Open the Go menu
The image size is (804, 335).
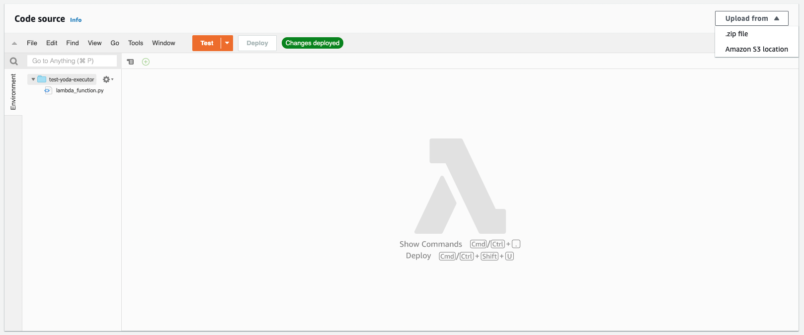[x=115, y=43]
